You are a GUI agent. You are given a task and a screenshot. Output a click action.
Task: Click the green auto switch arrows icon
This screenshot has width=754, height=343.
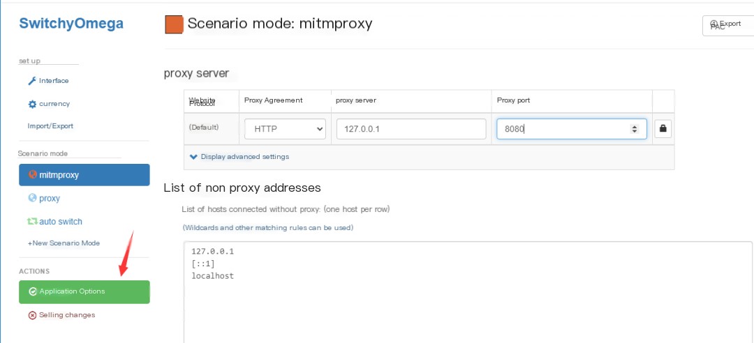pyautogui.click(x=32, y=222)
